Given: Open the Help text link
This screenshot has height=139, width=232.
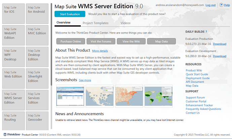Looking at the screenshot, I should click(x=227, y=5).
